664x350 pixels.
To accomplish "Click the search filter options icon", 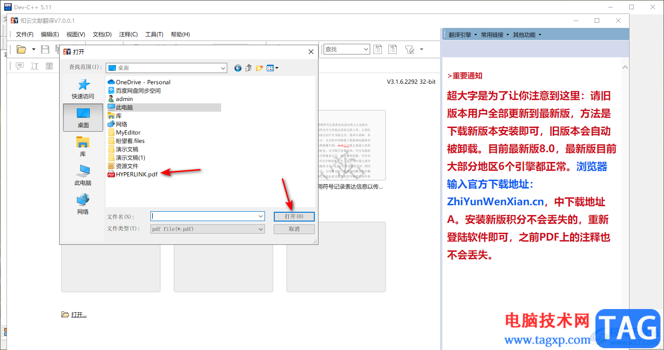I will 409,49.
